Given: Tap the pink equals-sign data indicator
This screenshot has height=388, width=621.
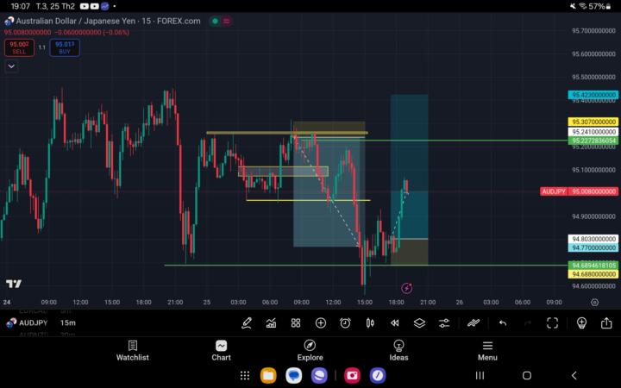Looking at the screenshot, I should pyautogui.click(x=227, y=21).
